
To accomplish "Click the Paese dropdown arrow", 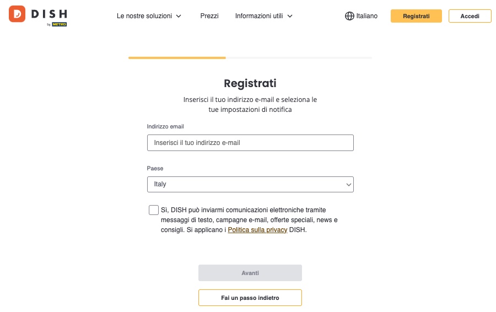I will pos(348,185).
